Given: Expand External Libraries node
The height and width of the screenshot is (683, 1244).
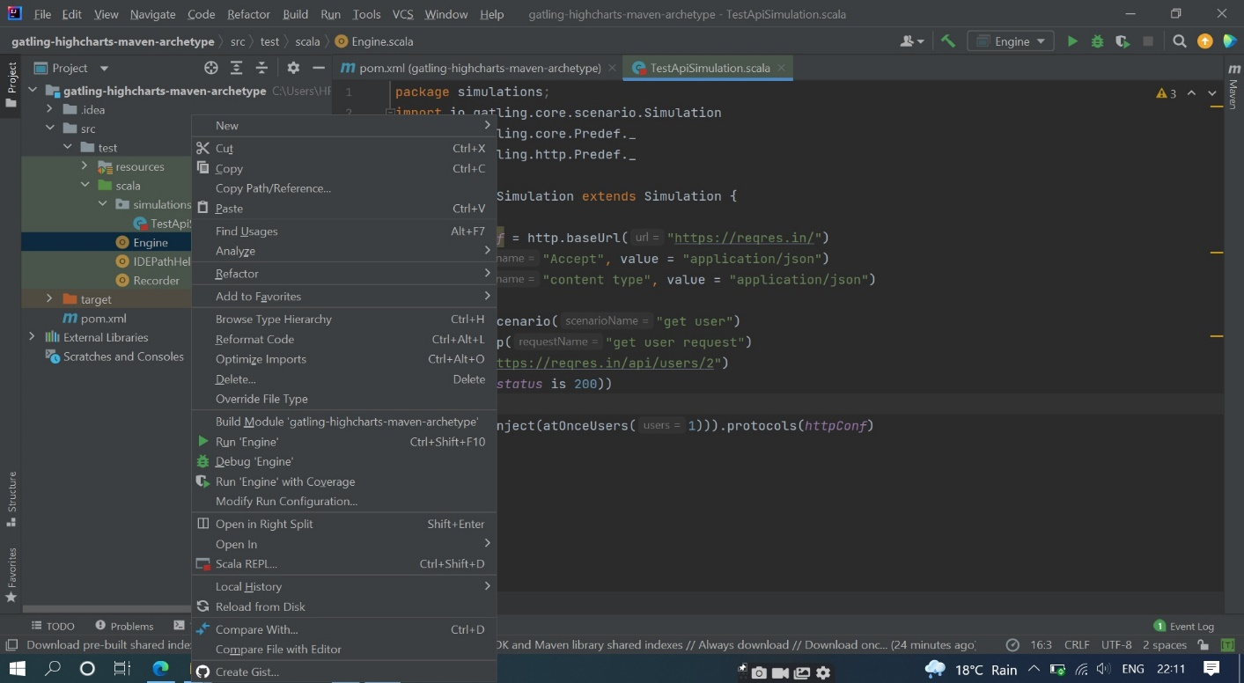Looking at the screenshot, I should [x=32, y=337].
